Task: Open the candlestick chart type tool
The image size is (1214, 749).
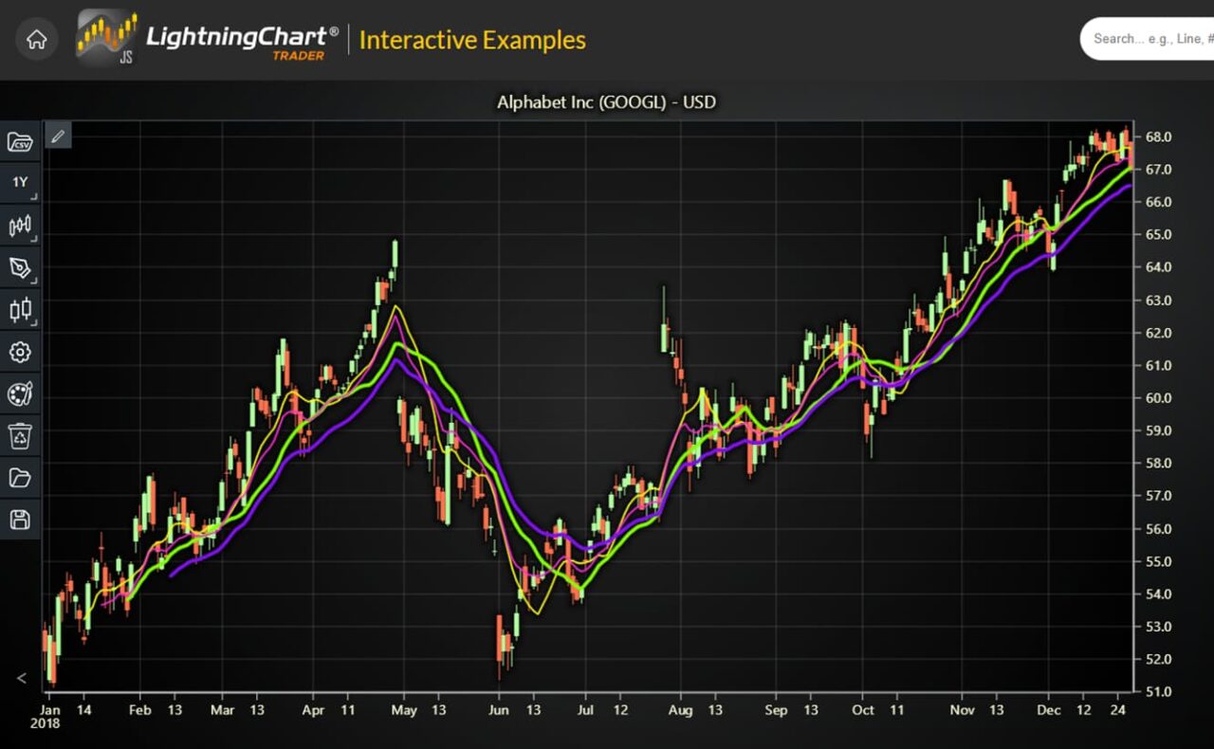Action: 19,310
